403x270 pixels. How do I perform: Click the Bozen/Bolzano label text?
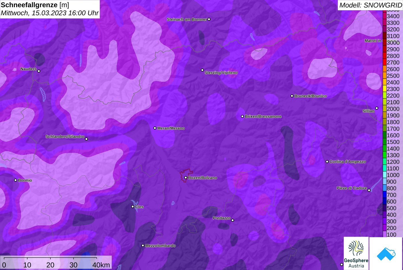pos(203,178)
